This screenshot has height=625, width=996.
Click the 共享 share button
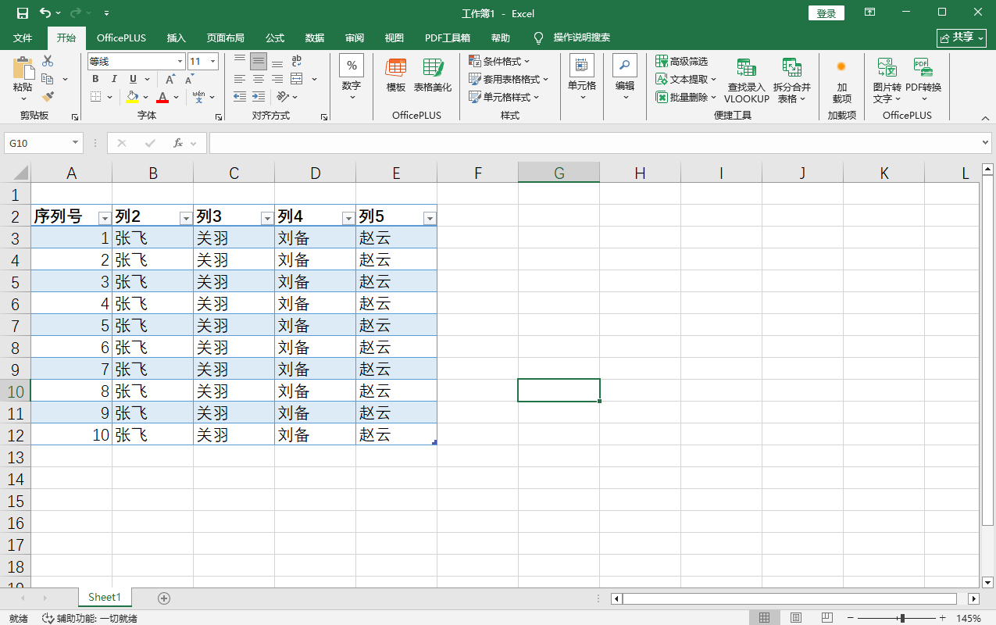click(x=962, y=37)
